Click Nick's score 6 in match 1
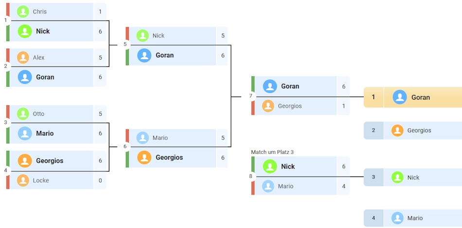This screenshot has width=462, height=228. pos(100,32)
